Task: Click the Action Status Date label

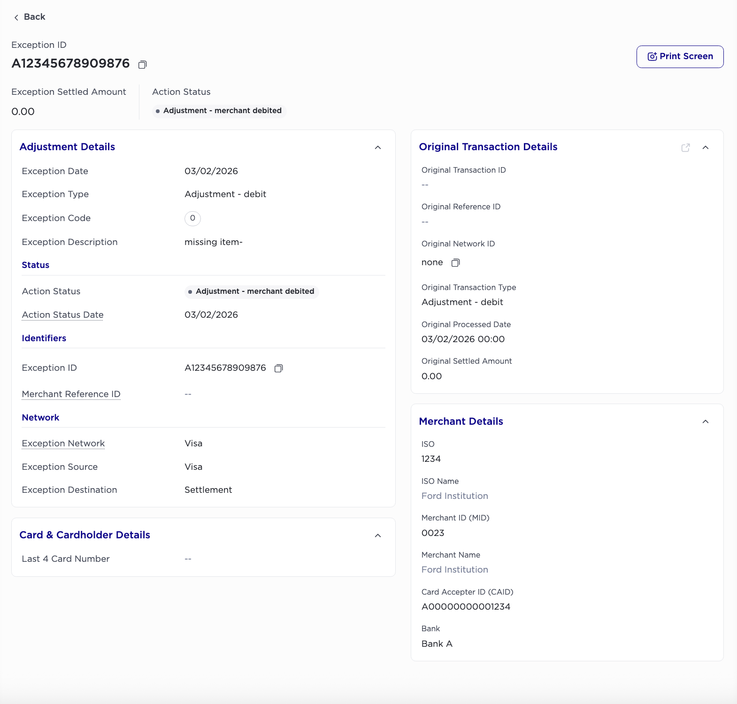Action: [x=62, y=315]
